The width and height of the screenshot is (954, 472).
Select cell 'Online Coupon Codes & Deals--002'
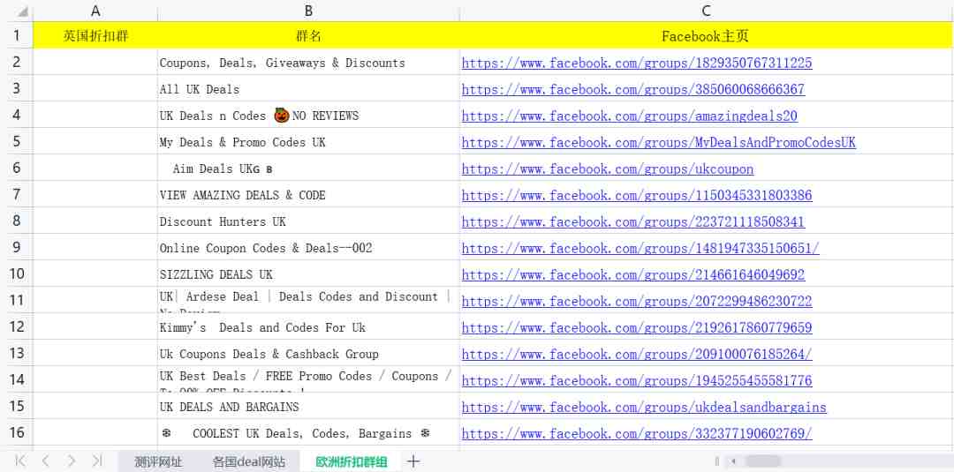pos(308,248)
